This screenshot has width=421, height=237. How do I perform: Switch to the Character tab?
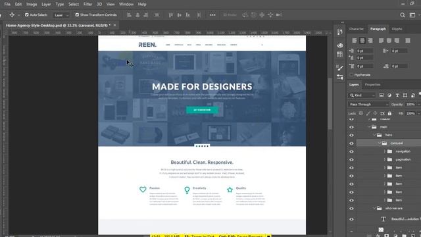coord(357,29)
